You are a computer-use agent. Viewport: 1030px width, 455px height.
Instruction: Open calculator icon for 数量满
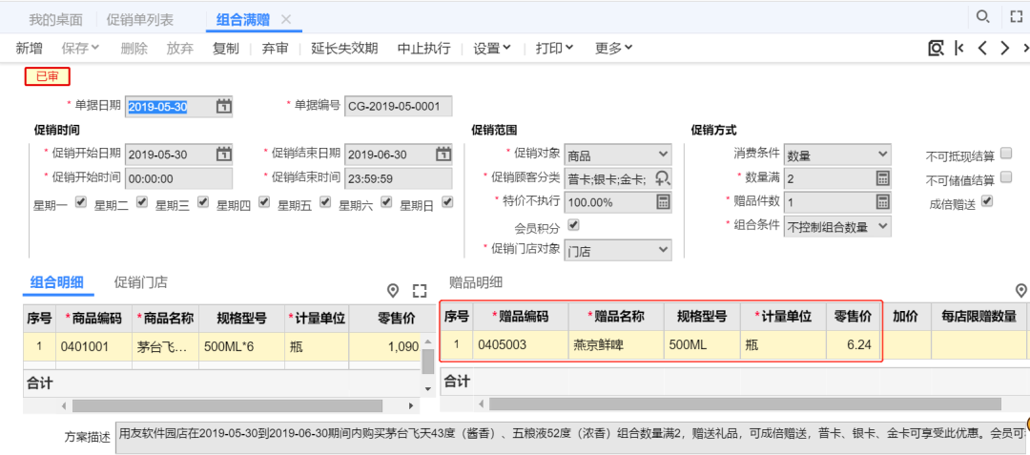(883, 178)
